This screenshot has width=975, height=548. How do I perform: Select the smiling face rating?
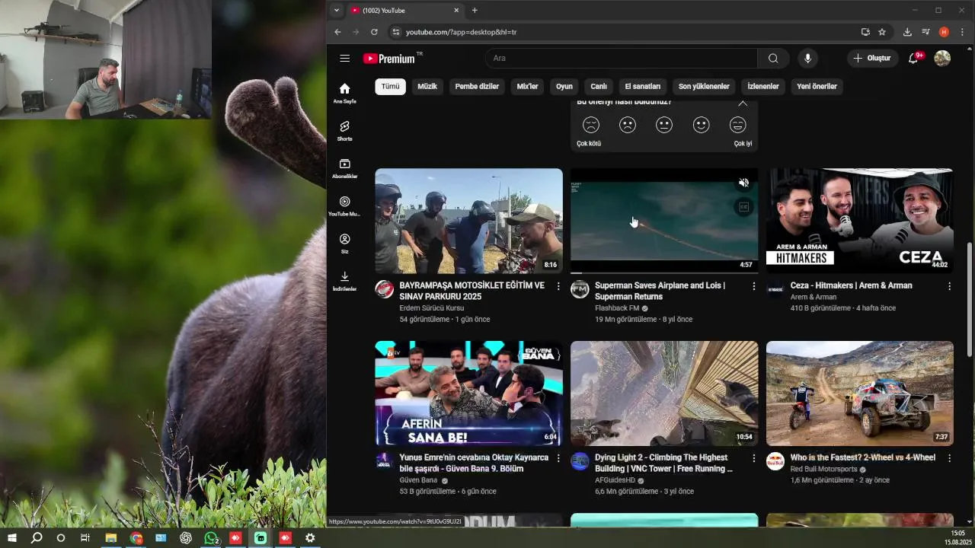point(701,125)
